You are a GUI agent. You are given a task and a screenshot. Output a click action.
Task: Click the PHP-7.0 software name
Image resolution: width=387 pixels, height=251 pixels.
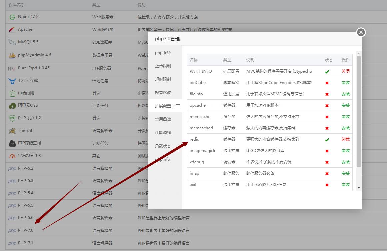click(26, 230)
